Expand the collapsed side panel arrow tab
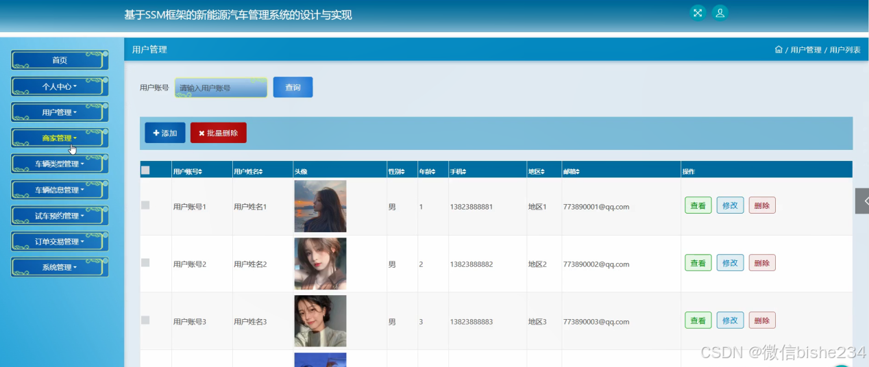 point(862,201)
